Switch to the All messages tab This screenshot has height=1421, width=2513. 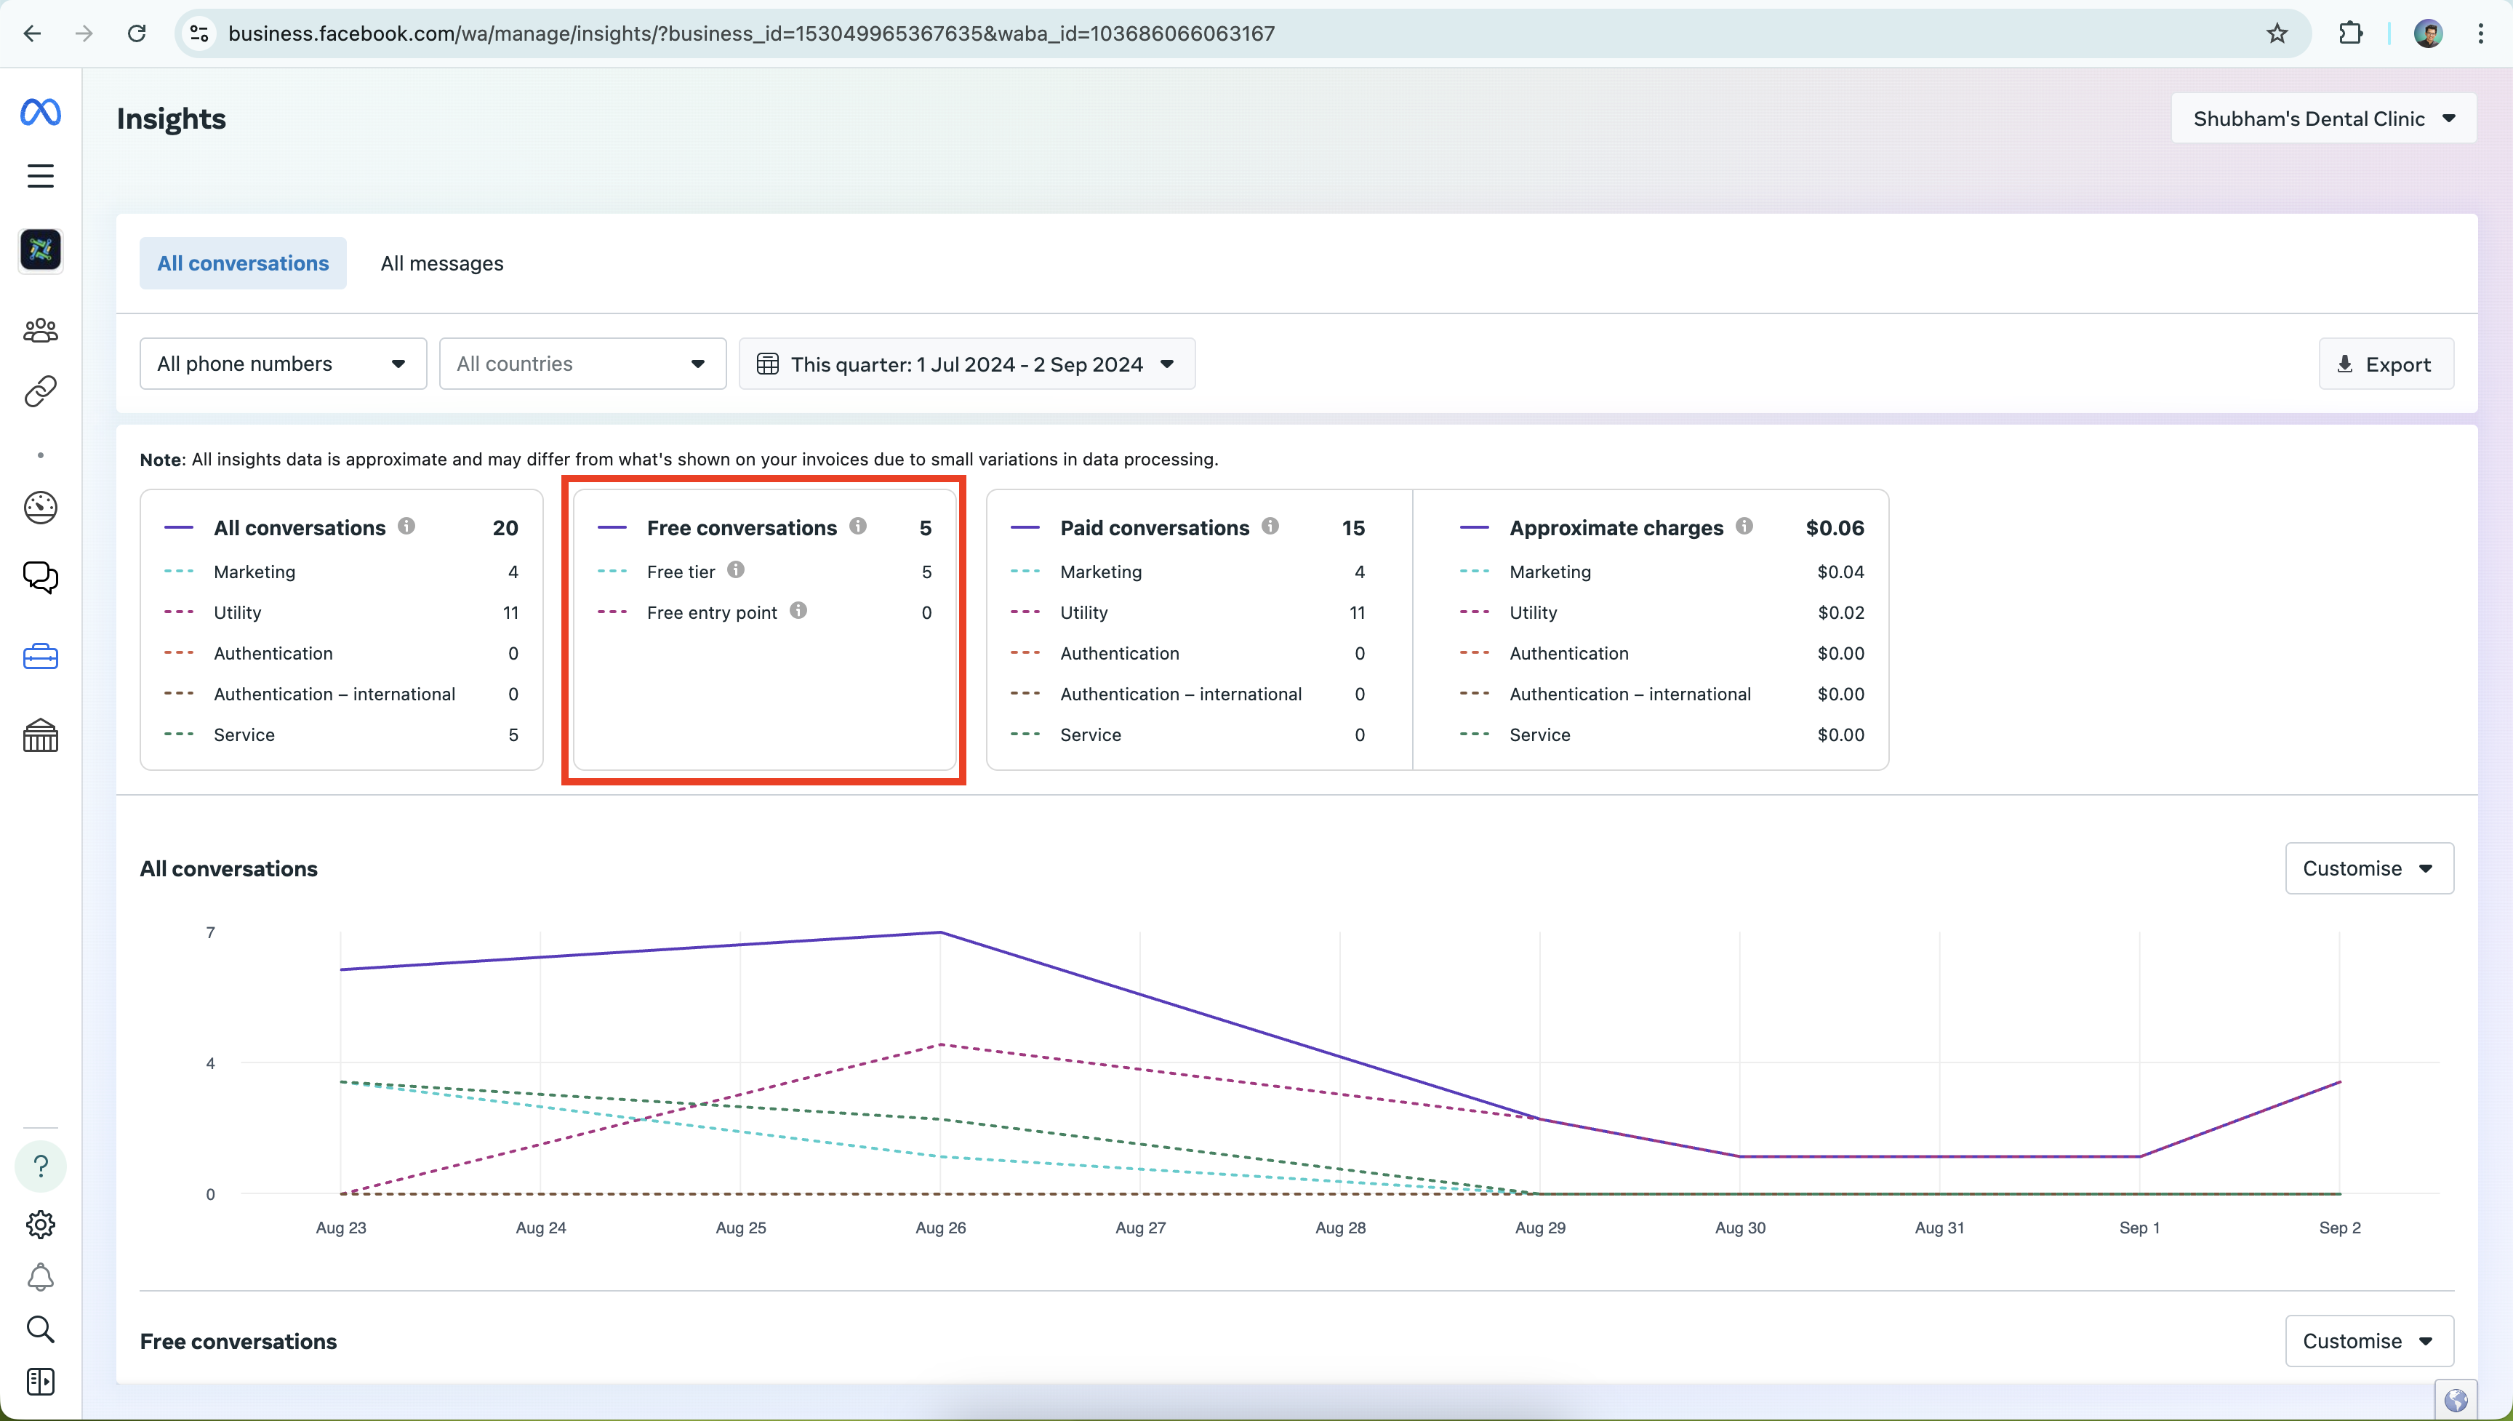tap(442, 263)
